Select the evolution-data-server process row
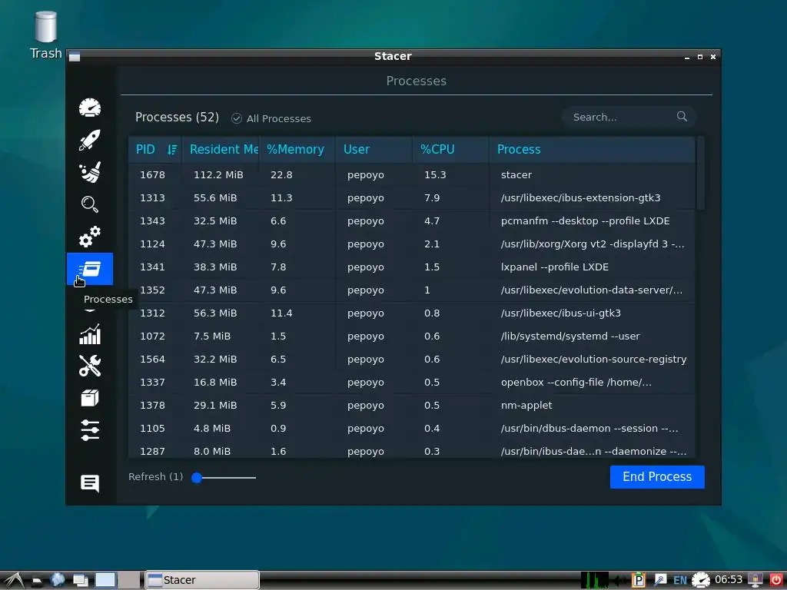This screenshot has width=787, height=590. [412, 290]
